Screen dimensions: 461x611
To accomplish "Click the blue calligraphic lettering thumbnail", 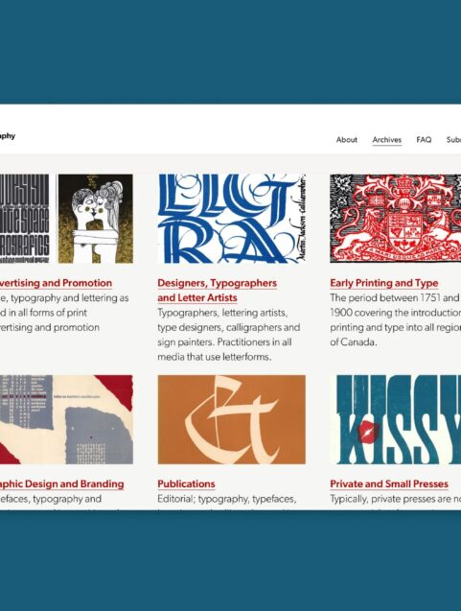I will [232, 219].
